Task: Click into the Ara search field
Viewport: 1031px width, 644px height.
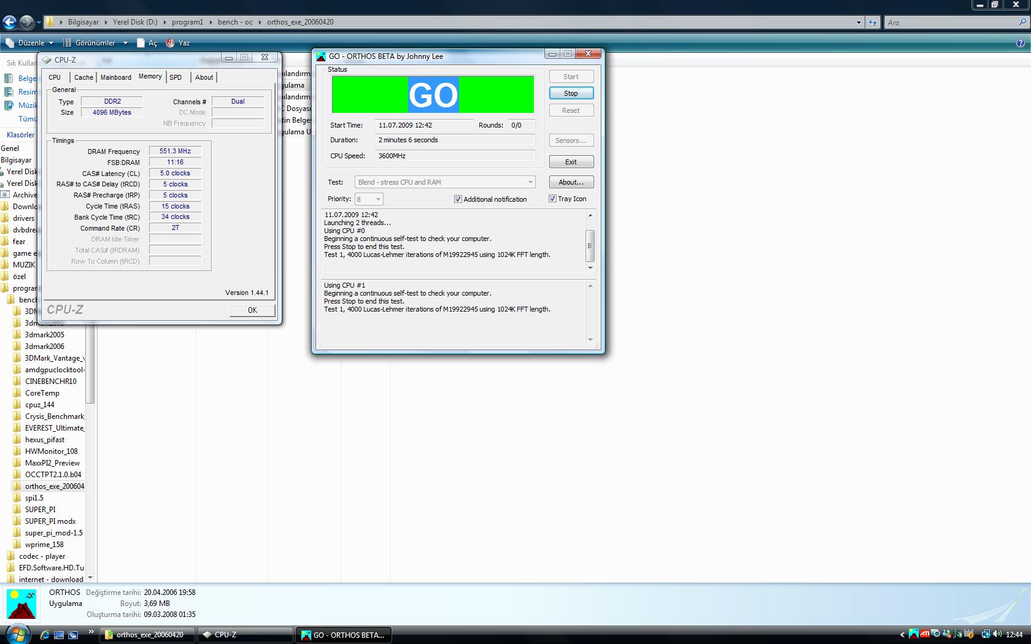Action: 951,22
